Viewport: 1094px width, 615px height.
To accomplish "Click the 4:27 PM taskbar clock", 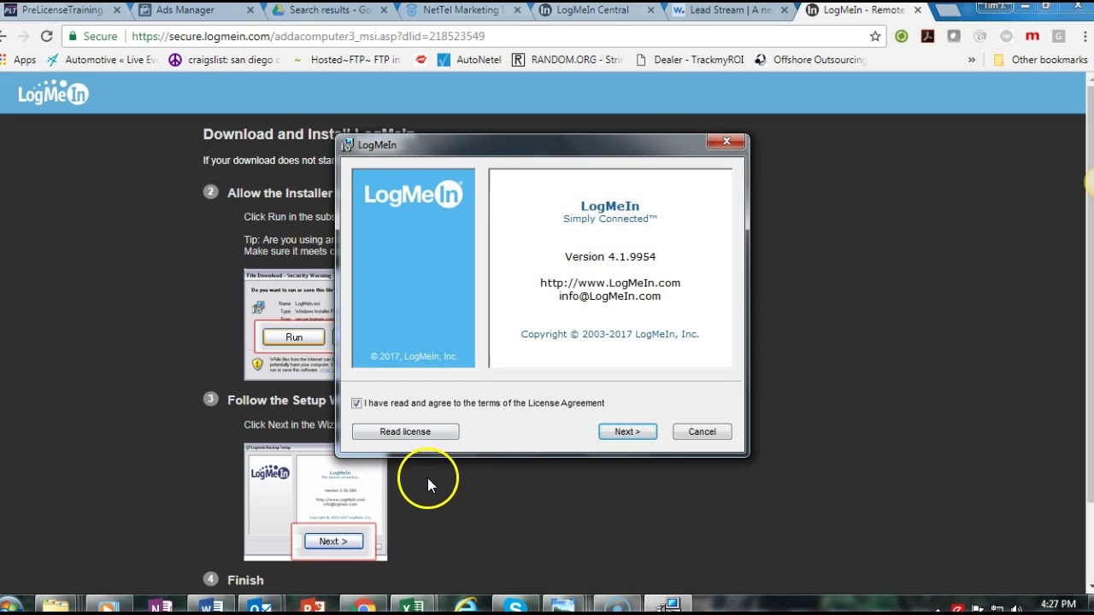I will 1058,605.
